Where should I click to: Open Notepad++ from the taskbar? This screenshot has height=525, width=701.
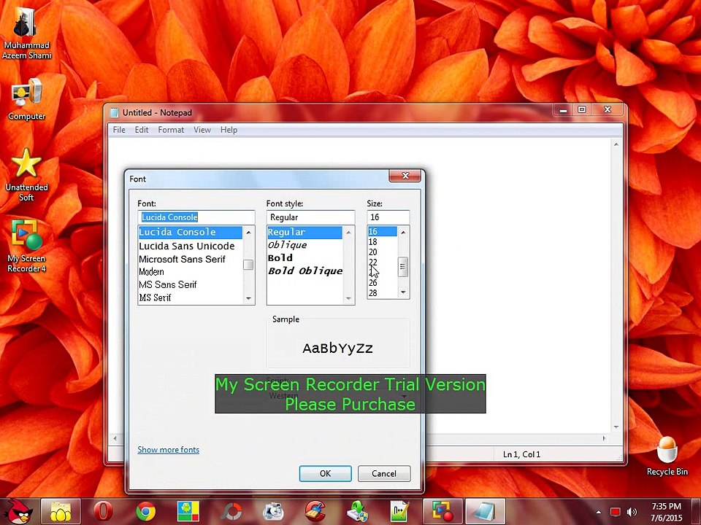click(x=399, y=512)
